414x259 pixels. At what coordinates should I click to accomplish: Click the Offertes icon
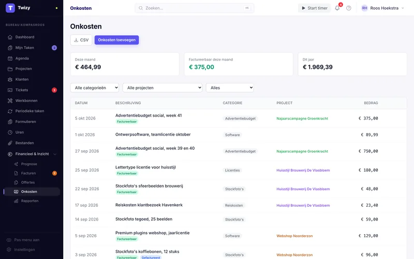pos(16,182)
